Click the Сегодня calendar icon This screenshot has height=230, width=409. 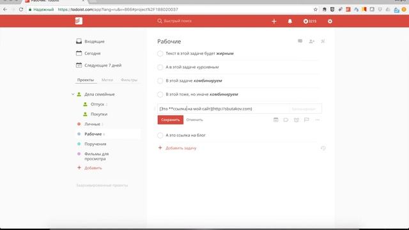point(79,53)
